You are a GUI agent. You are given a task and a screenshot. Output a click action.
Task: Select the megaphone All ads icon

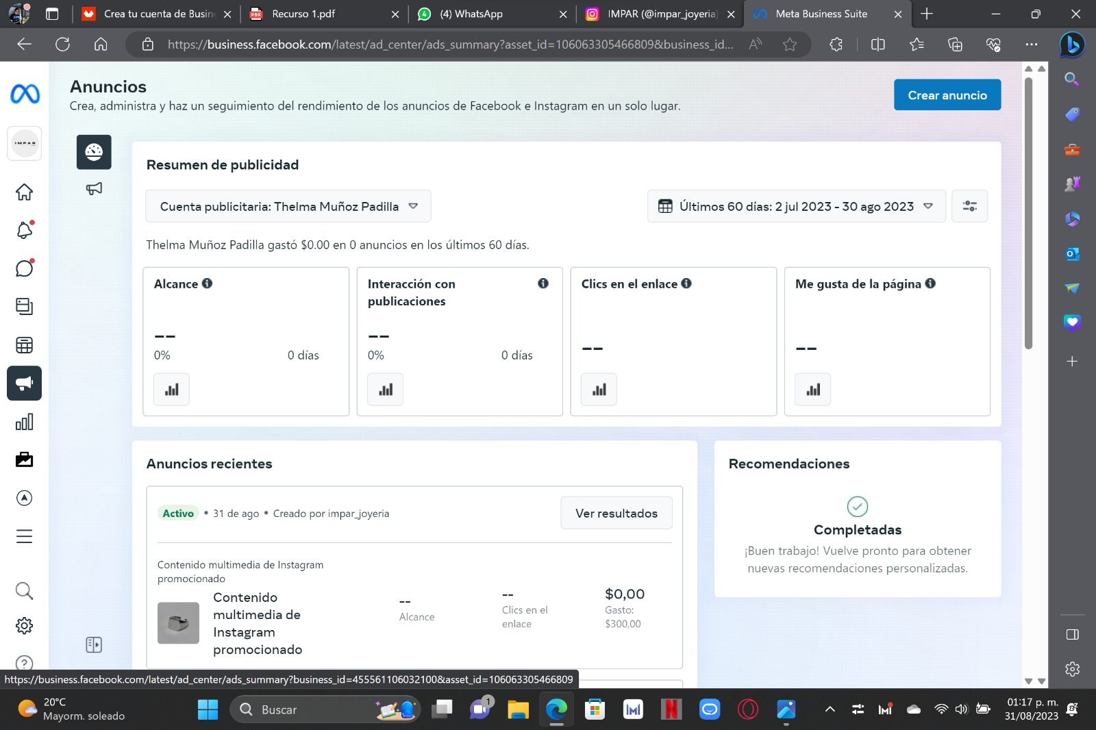(x=94, y=188)
